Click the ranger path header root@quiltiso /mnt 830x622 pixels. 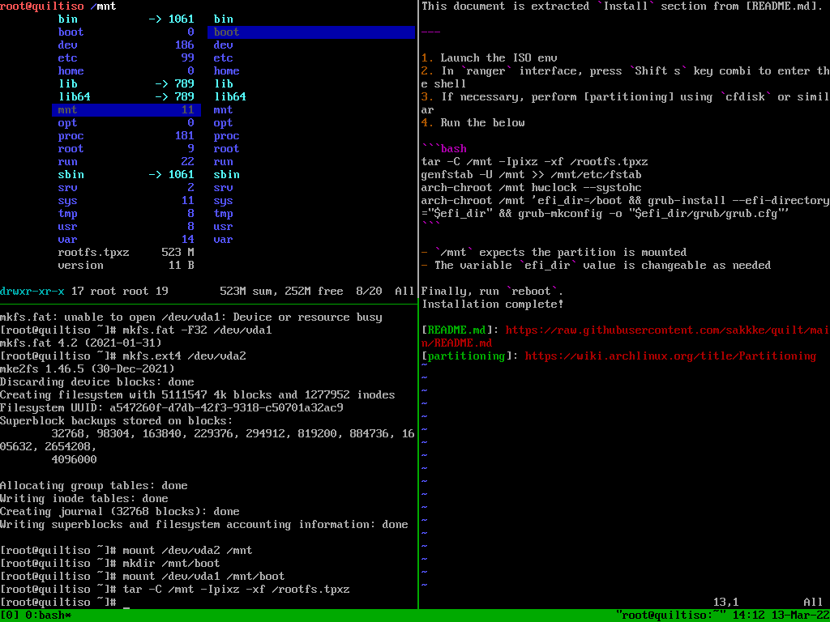pyautogui.click(x=58, y=6)
